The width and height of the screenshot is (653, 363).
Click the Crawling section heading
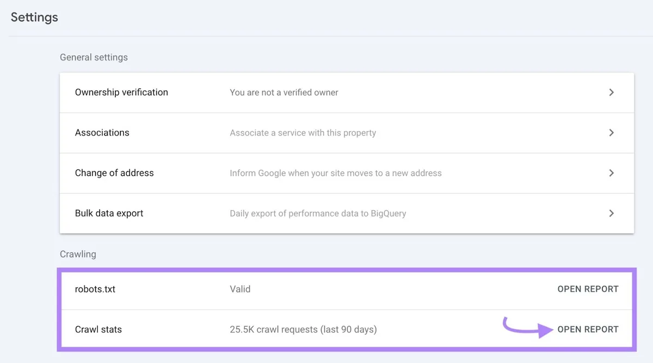point(78,254)
